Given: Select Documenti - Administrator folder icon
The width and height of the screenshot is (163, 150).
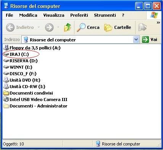Looking at the screenshot, I should pyautogui.click(x=6, y=106).
